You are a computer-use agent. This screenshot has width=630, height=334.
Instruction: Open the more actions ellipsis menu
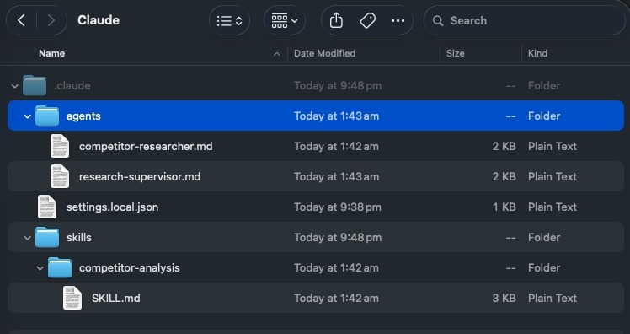(398, 20)
